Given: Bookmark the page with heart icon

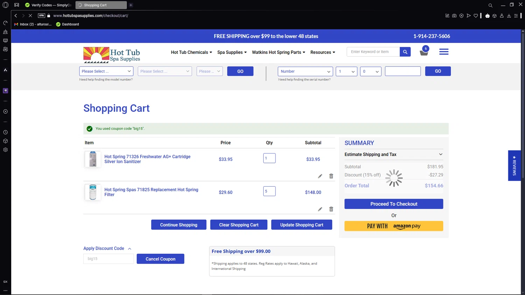Looking at the screenshot, I should pos(476,16).
